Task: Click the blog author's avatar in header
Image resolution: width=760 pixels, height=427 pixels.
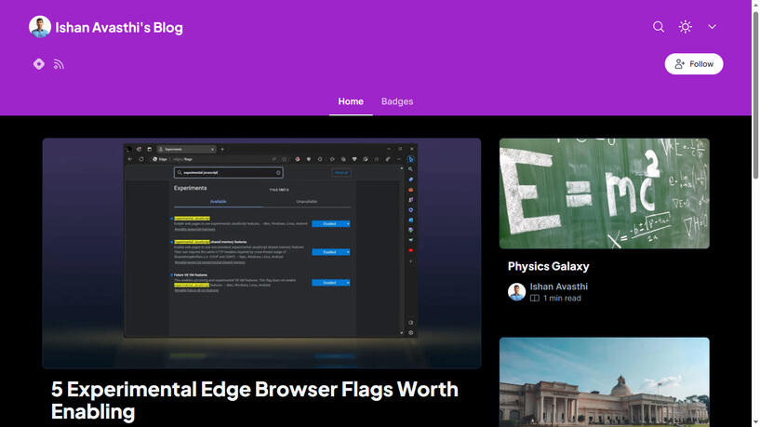Action: [40, 27]
